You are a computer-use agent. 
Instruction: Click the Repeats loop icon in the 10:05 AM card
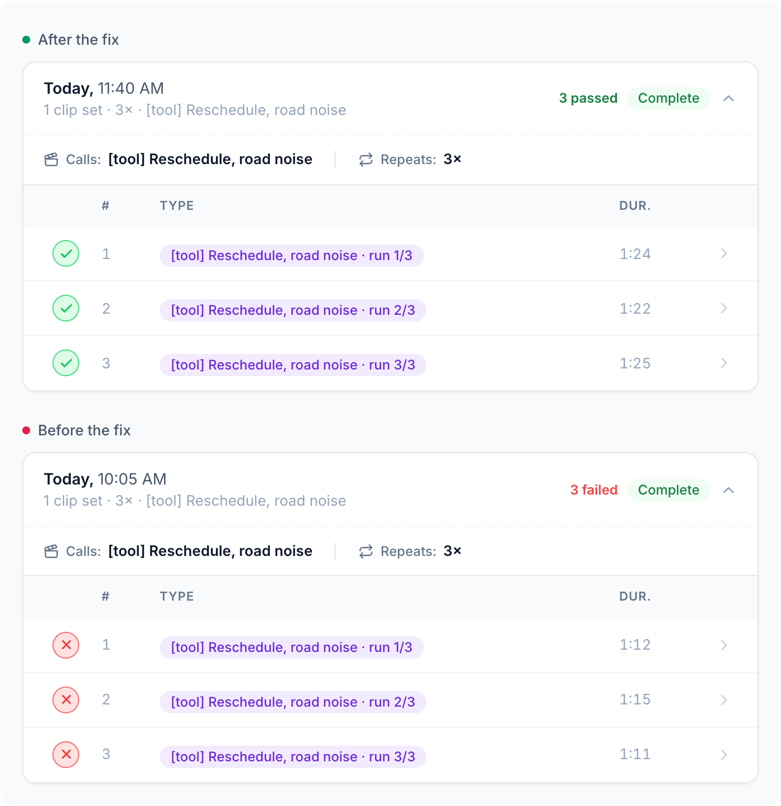[x=366, y=551]
